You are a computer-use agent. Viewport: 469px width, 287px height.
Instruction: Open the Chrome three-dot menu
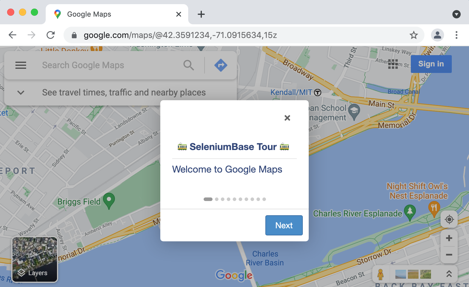coord(457,35)
